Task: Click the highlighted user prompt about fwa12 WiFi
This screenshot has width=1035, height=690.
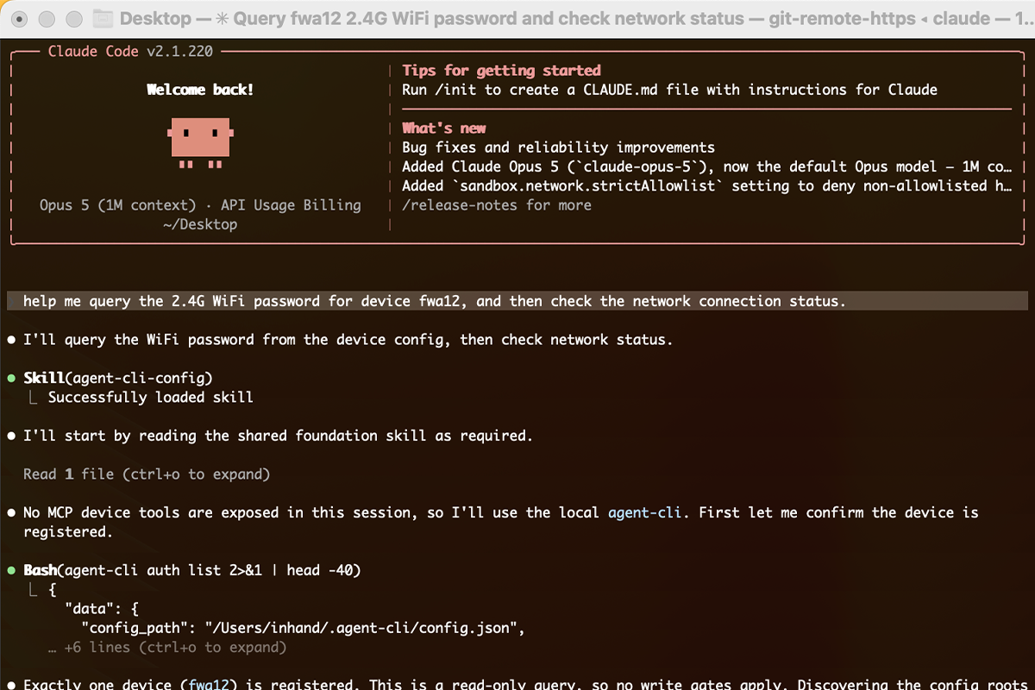Action: coord(517,301)
